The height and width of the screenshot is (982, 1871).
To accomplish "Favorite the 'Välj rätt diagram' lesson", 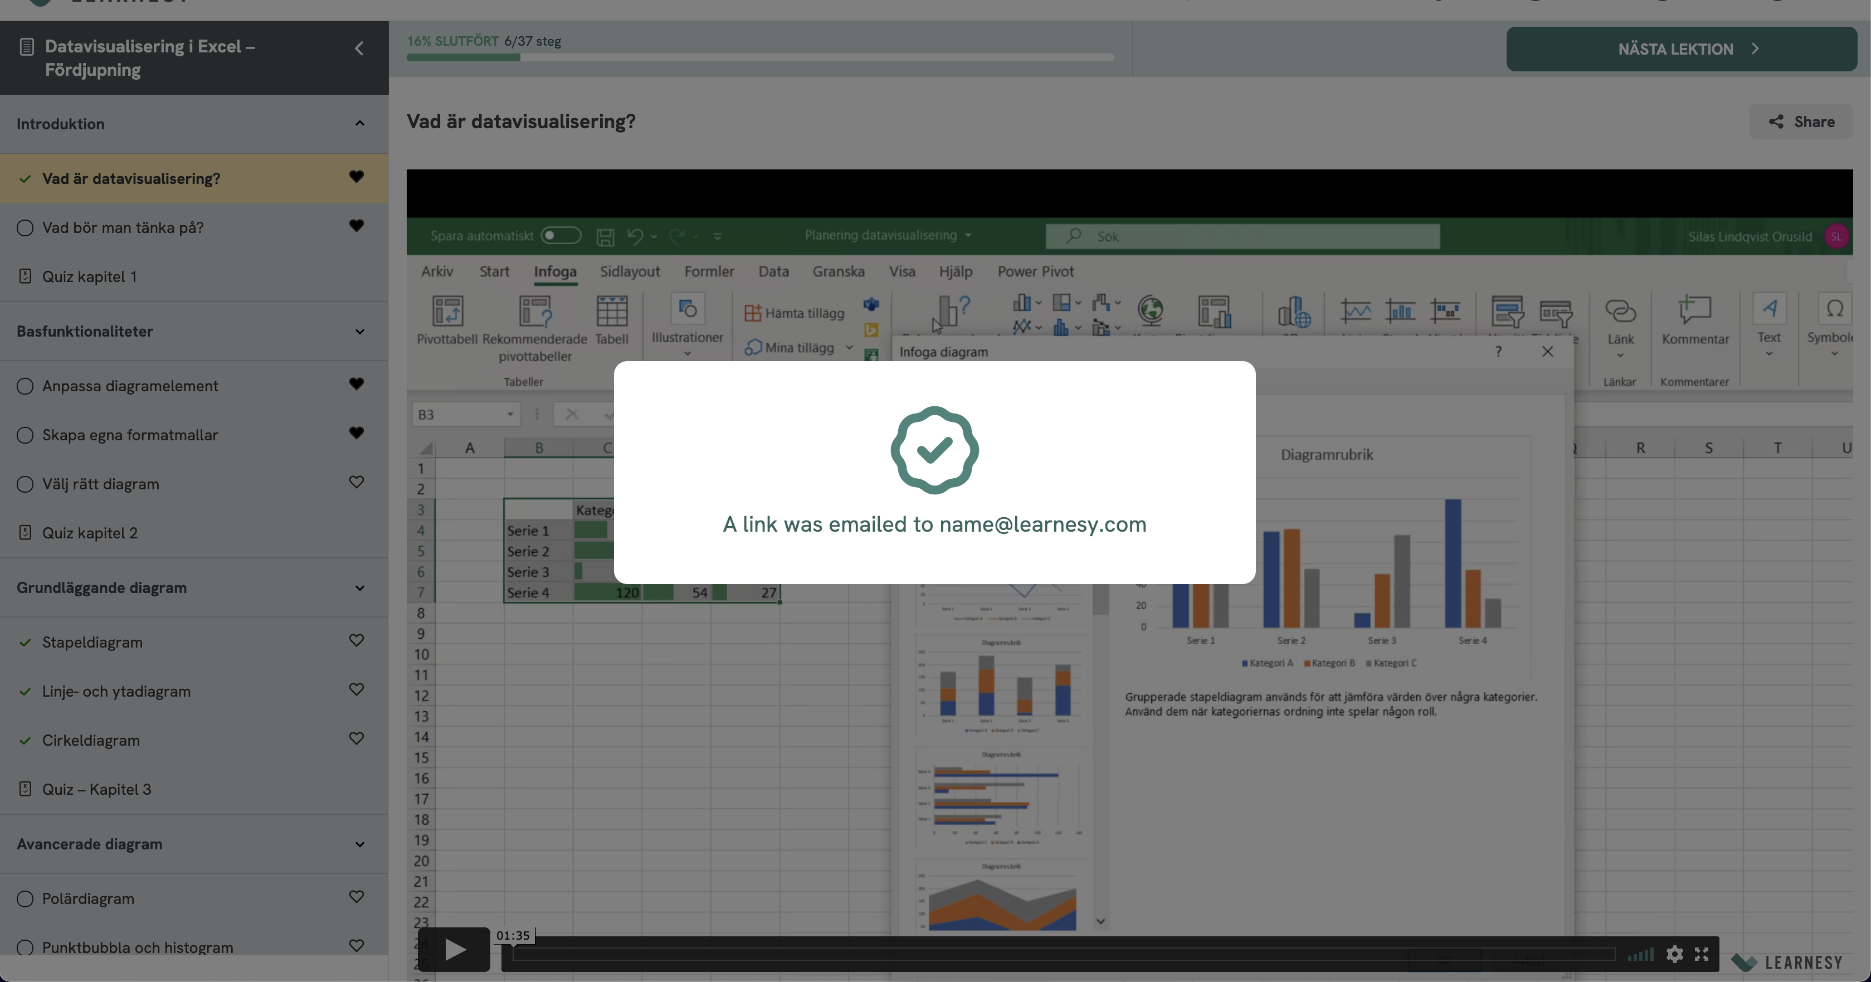I will click(x=356, y=482).
